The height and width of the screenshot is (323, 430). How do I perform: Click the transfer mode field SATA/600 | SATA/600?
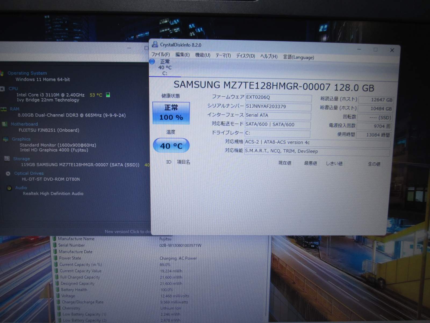point(278,125)
